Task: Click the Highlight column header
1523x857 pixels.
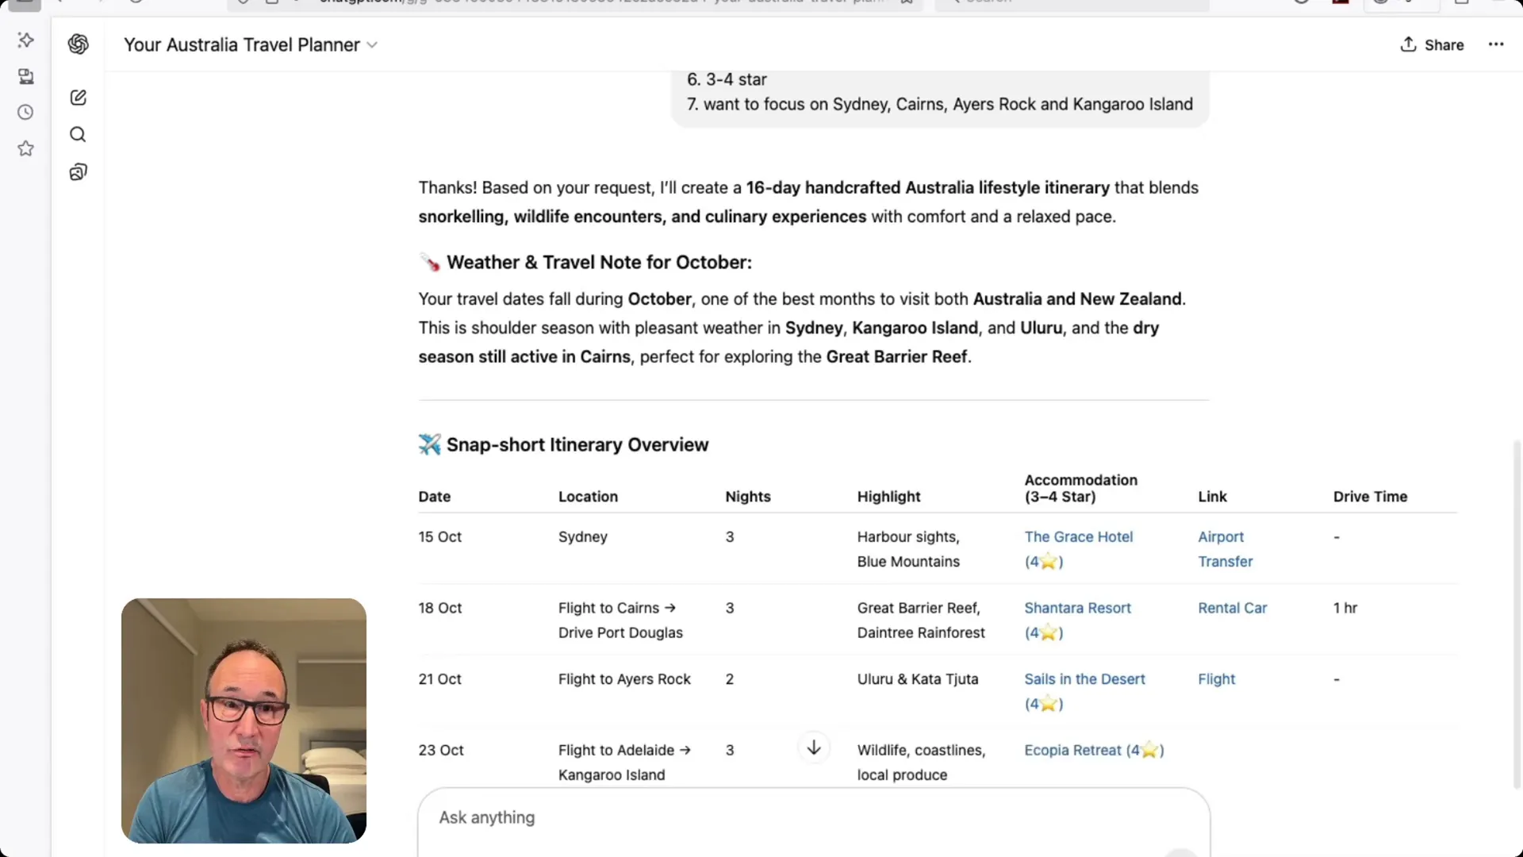Action: [888, 497]
